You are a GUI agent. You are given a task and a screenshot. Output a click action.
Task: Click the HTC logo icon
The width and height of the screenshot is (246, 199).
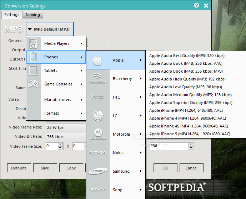point(97,97)
